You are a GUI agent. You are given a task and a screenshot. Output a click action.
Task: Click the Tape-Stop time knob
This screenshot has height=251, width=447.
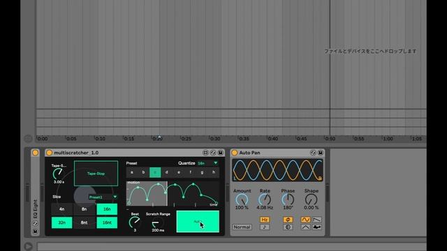tap(58, 174)
